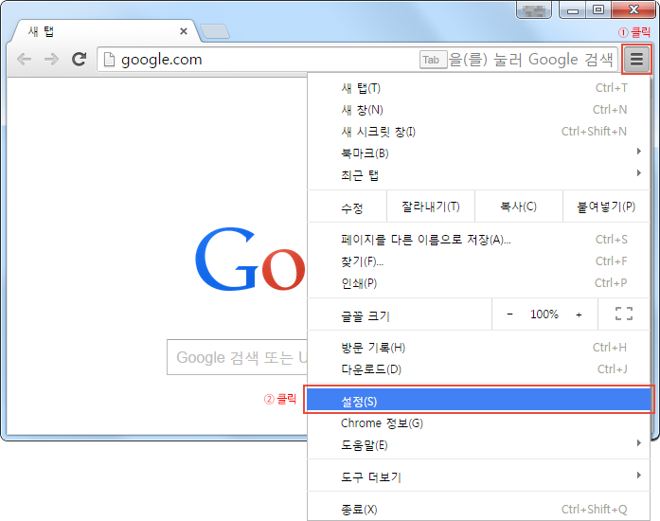Click 붙여넣기(P) paste button

click(606, 207)
